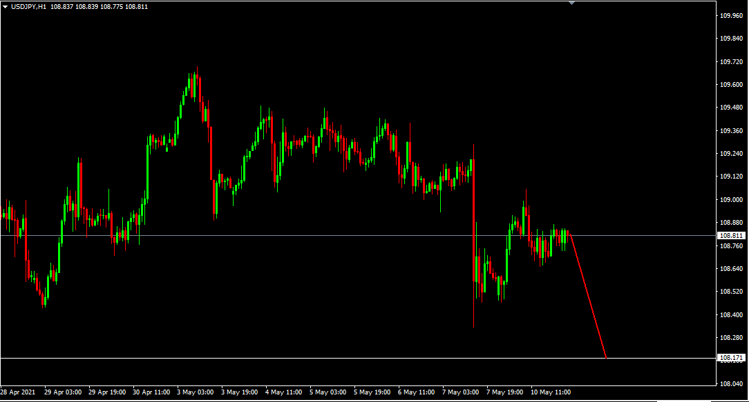Click the 108.400 price scale label
Screen dimensions: 749x402
(731, 314)
